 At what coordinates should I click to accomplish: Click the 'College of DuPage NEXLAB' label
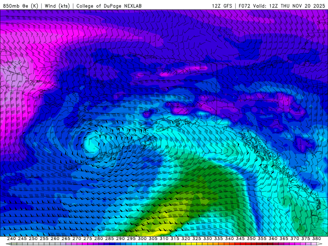[x=109, y=6]
